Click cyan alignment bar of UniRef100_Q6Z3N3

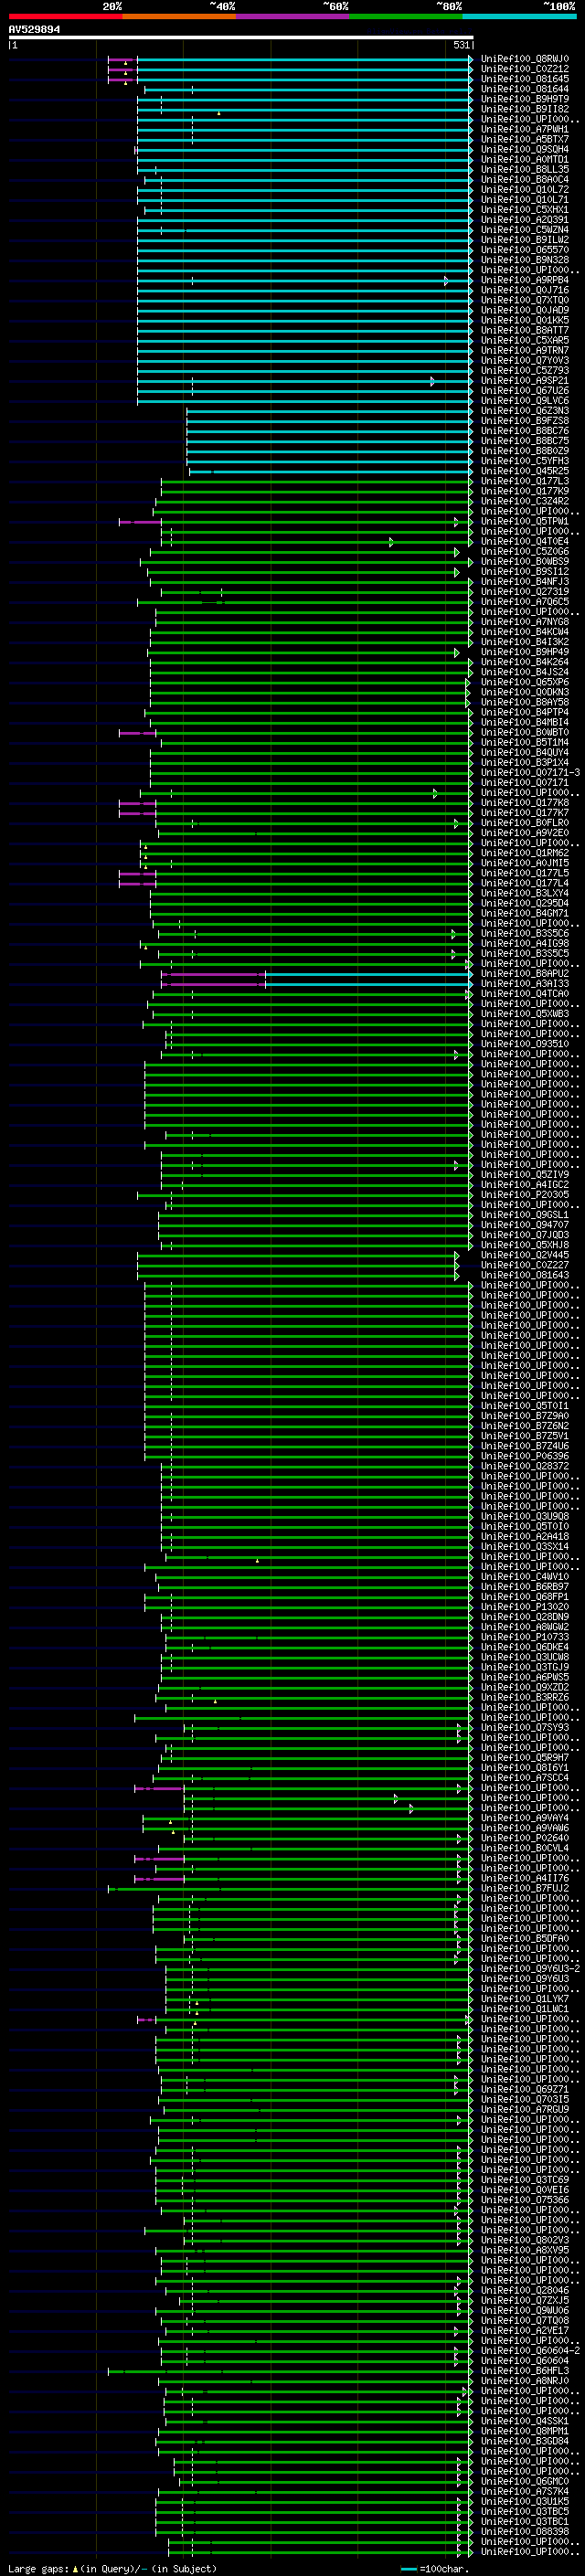(x=328, y=410)
